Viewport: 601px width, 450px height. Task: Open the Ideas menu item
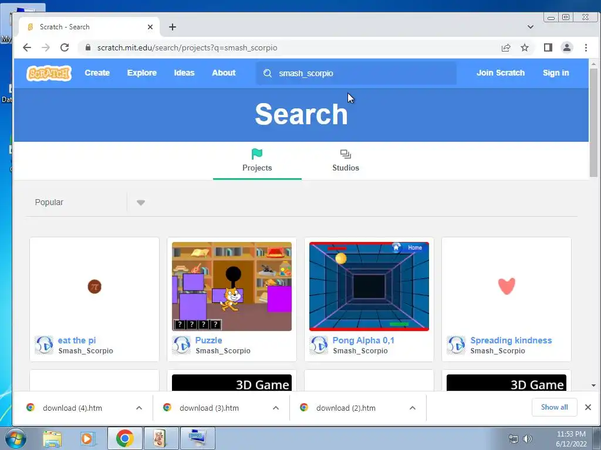pos(184,73)
